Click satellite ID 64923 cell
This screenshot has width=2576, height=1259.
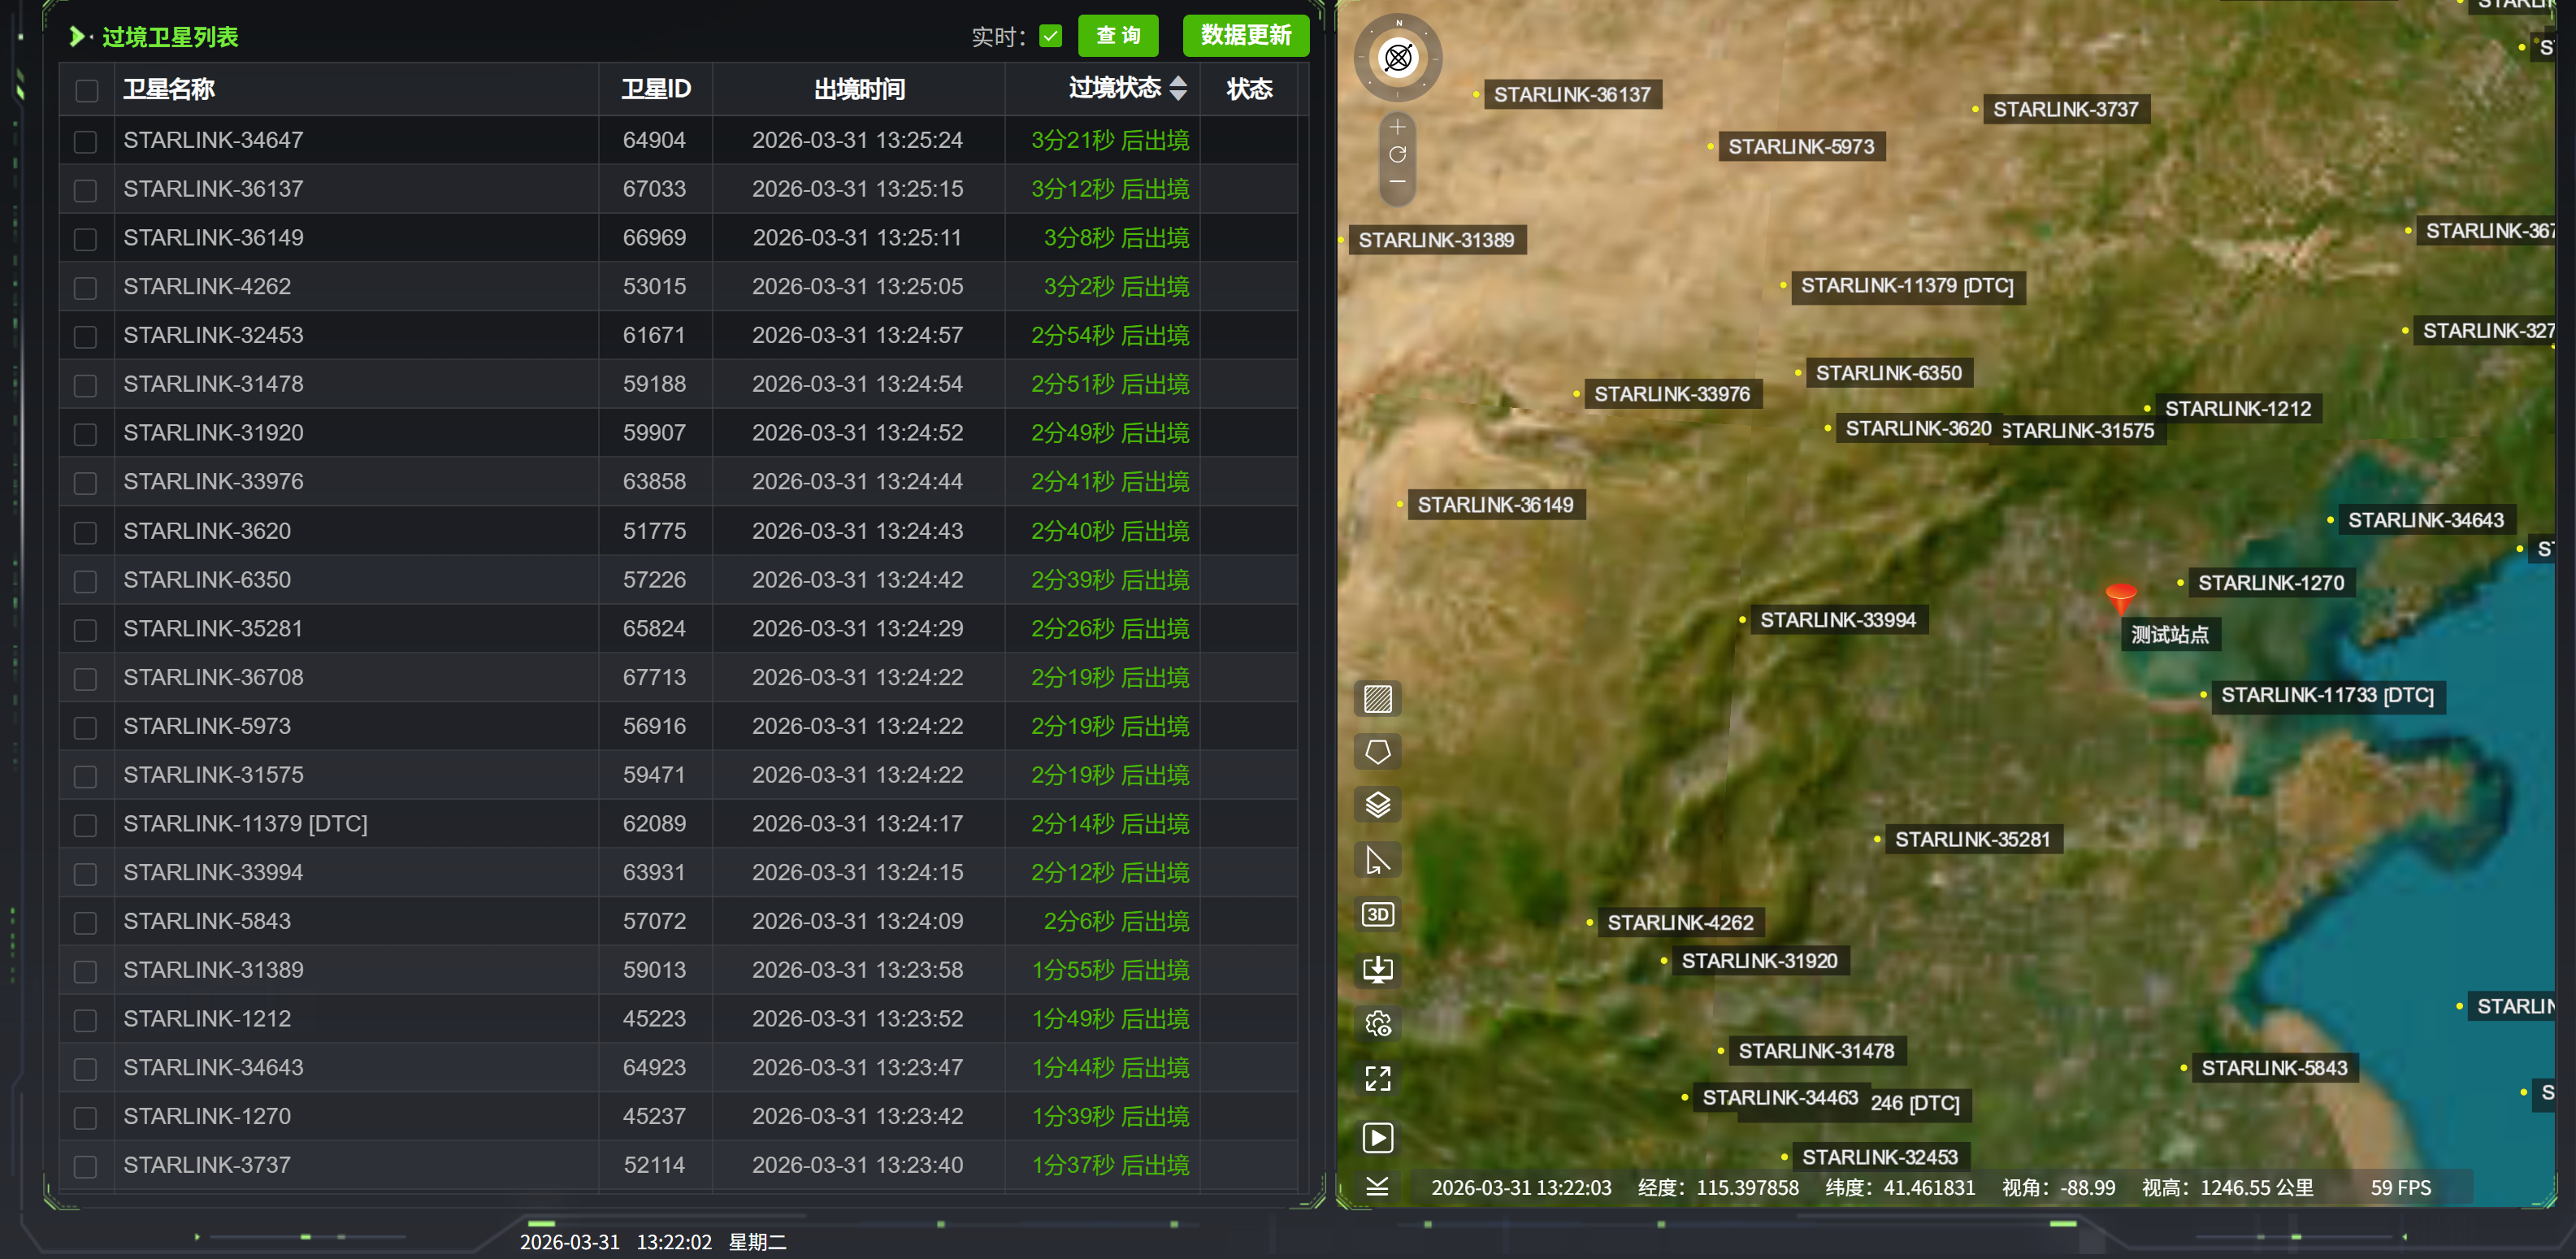655,1068
